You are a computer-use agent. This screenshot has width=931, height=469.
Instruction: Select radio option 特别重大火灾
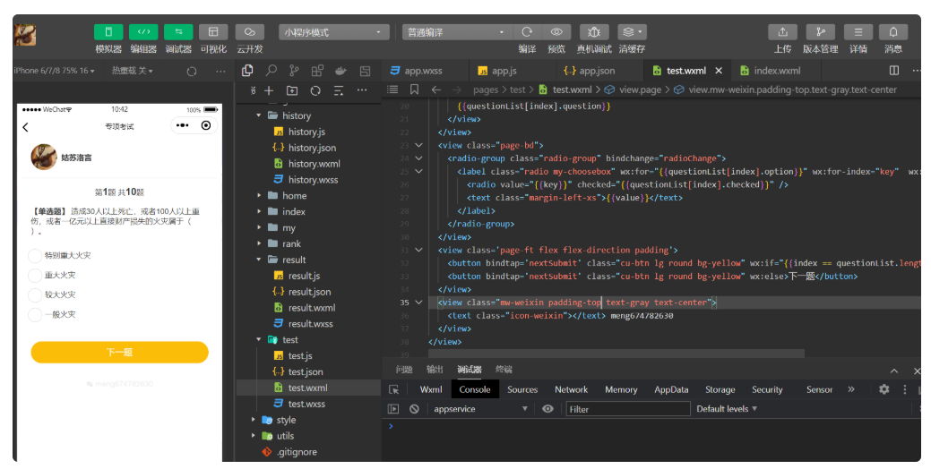[x=35, y=256]
